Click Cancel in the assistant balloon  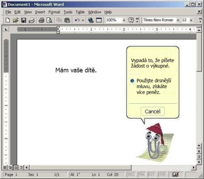point(153,111)
